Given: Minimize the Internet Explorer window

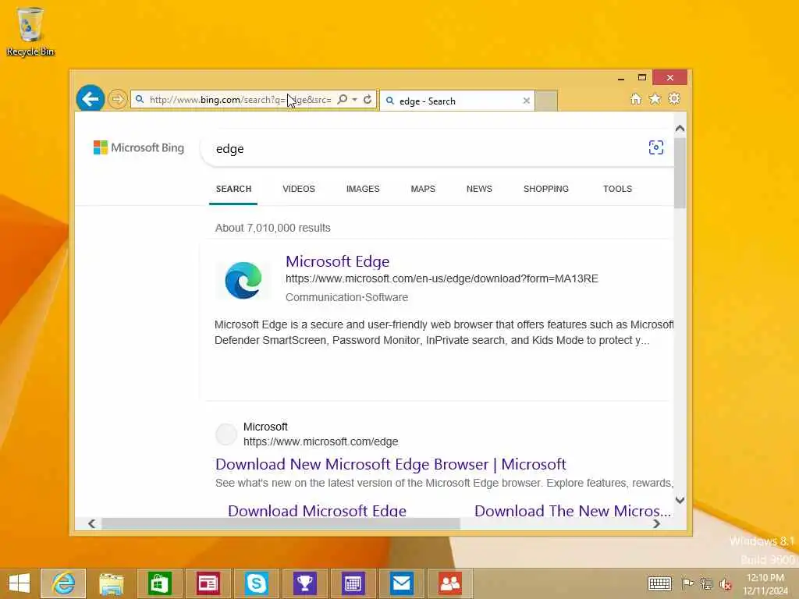Looking at the screenshot, I should click(x=620, y=78).
